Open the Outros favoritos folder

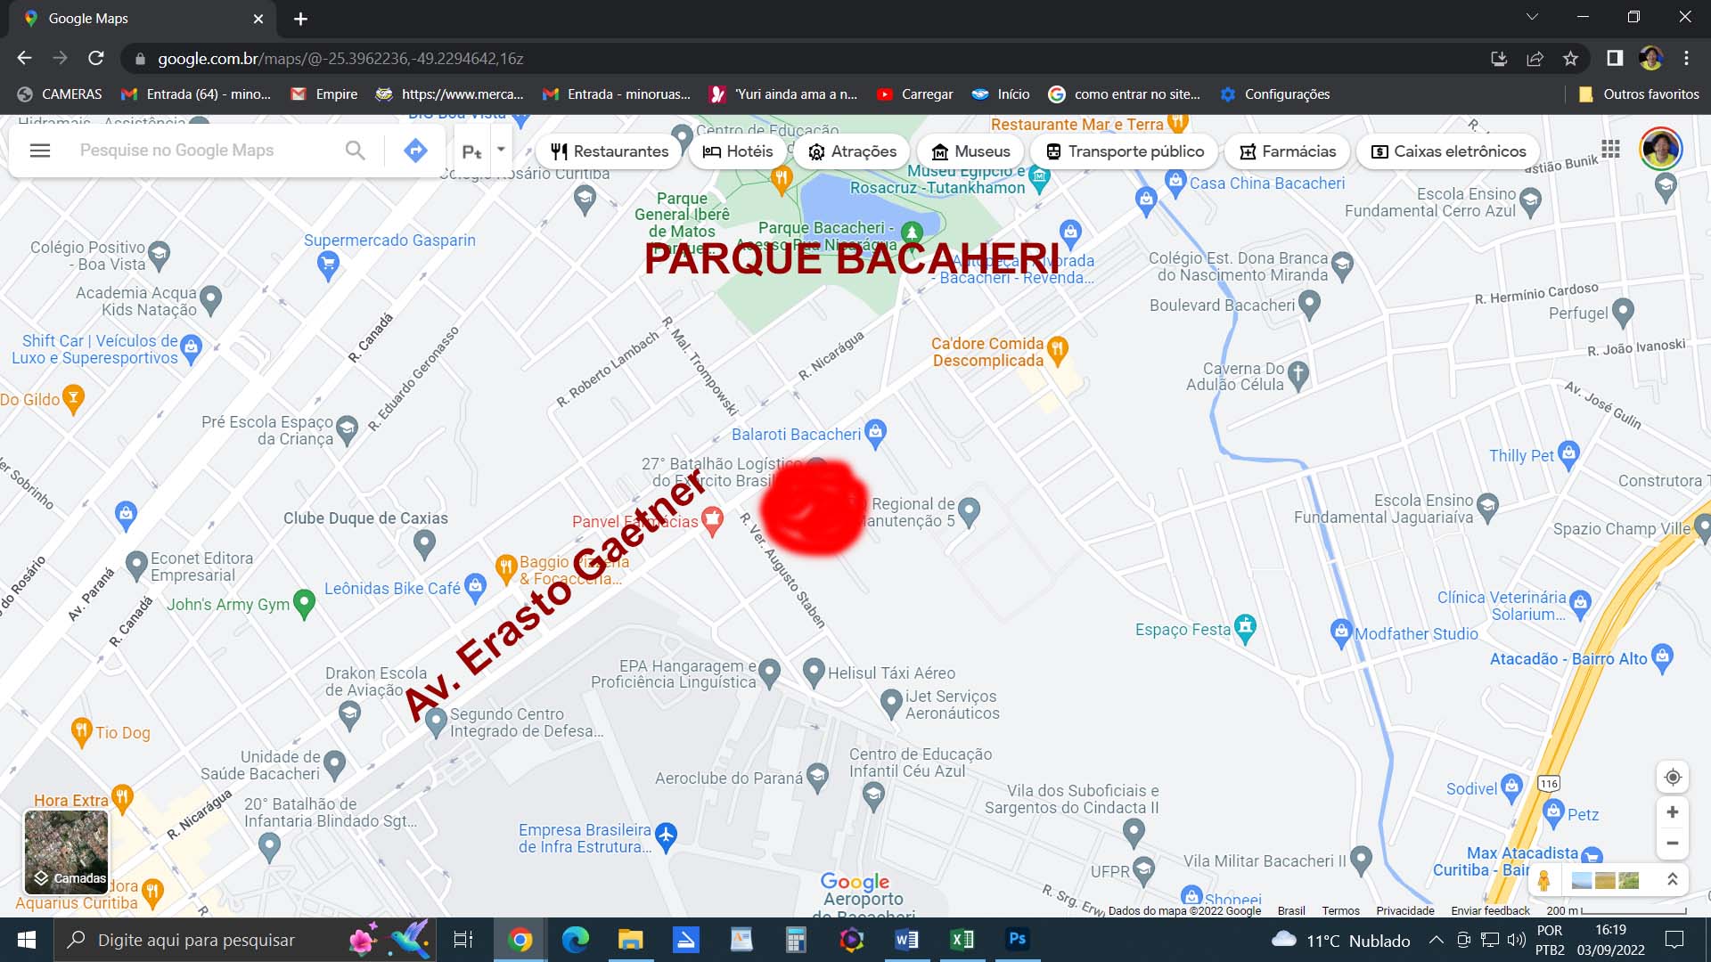(x=1638, y=94)
